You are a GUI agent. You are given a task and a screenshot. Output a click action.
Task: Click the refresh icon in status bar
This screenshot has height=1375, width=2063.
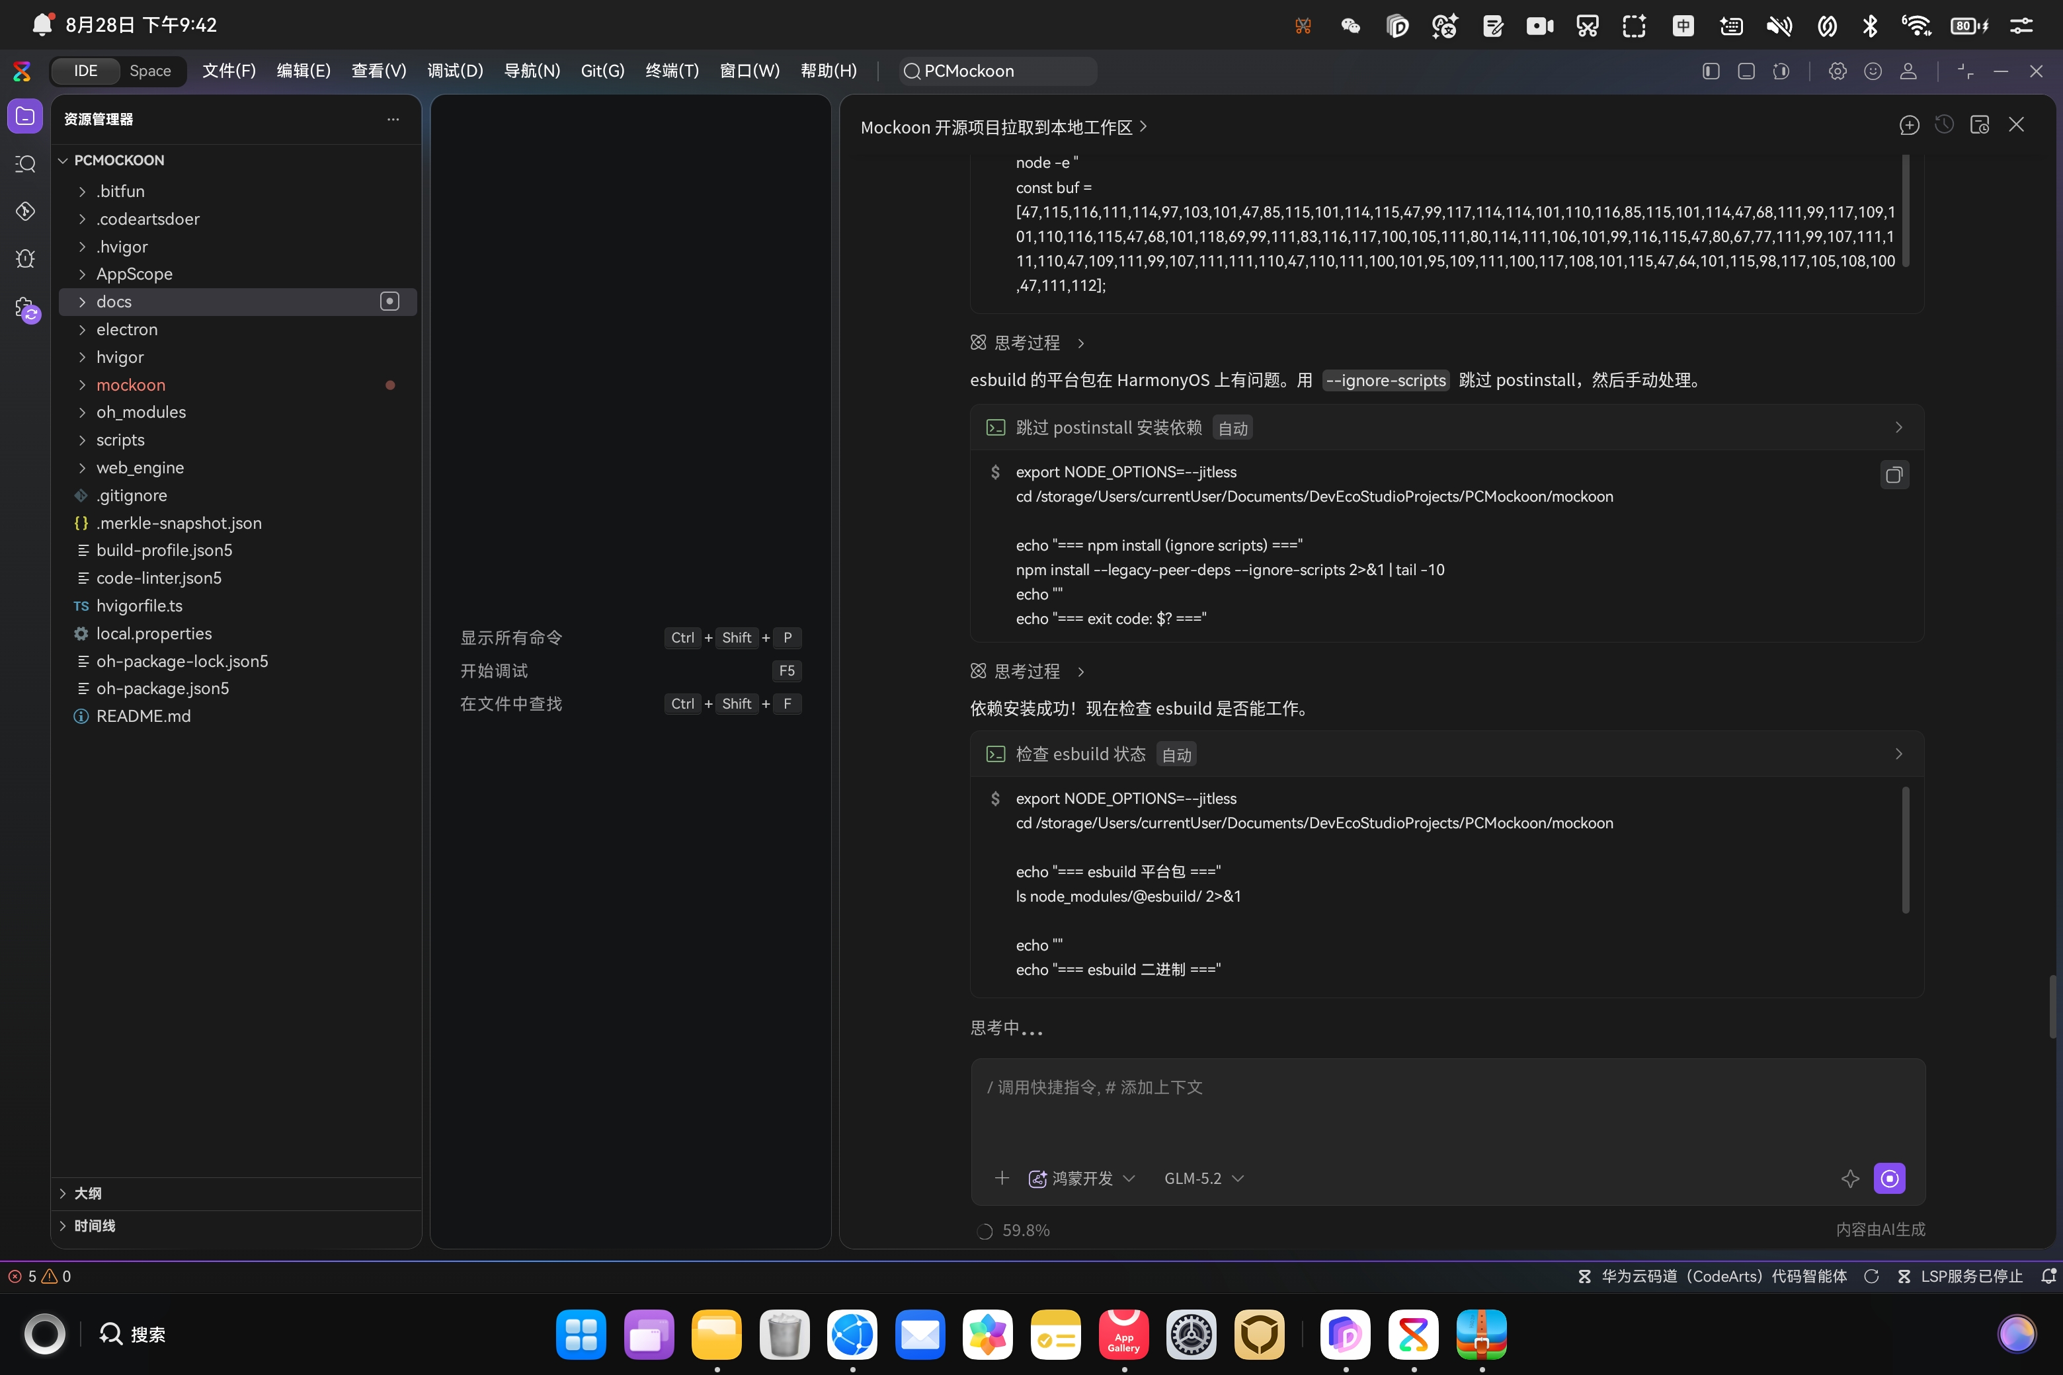1871,1277
